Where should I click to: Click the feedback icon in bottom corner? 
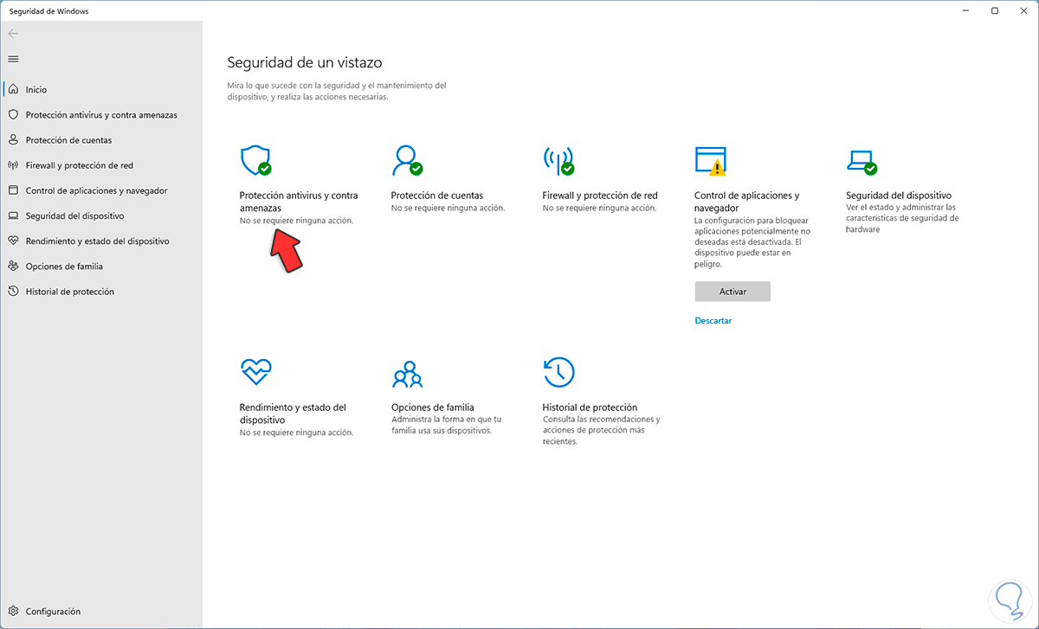coord(1009,600)
